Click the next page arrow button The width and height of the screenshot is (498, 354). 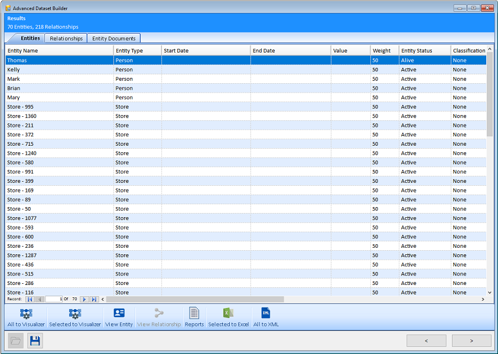tap(471, 340)
